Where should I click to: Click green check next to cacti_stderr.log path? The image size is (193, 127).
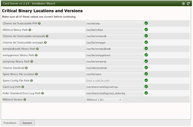coord(146,93)
